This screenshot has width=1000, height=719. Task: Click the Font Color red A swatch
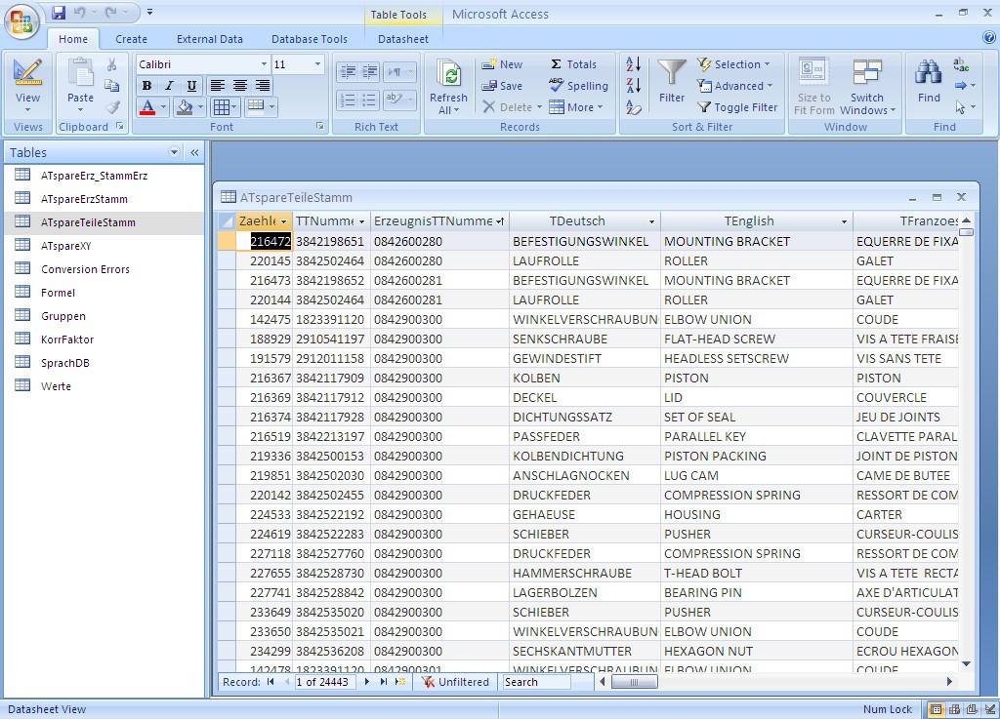pyautogui.click(x=147, y=107)
